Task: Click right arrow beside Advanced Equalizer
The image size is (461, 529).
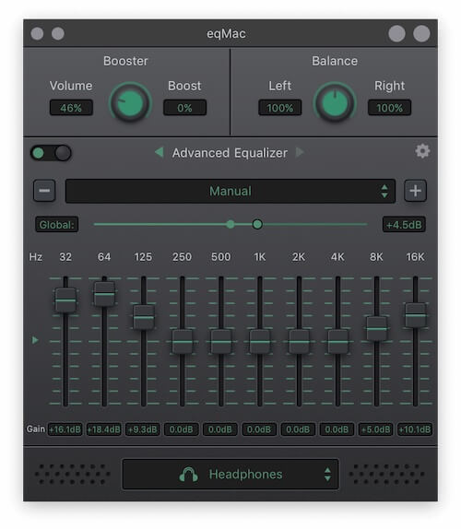Action: click(x=300, y=152)
